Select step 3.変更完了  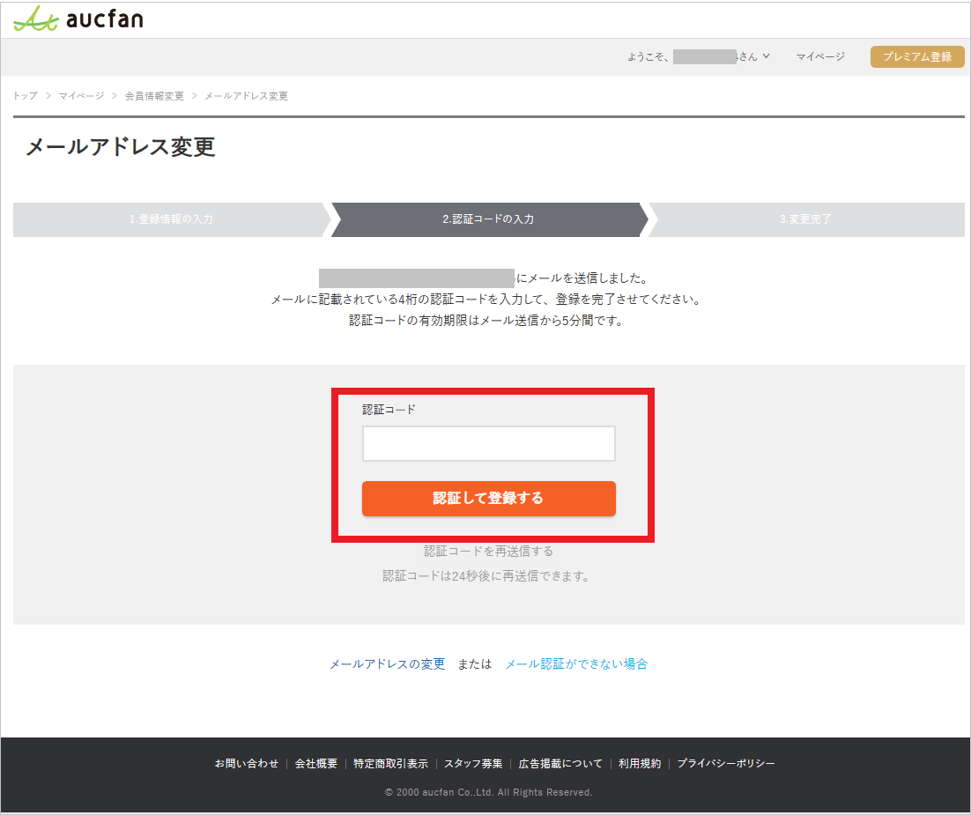(x=805, y=219)
